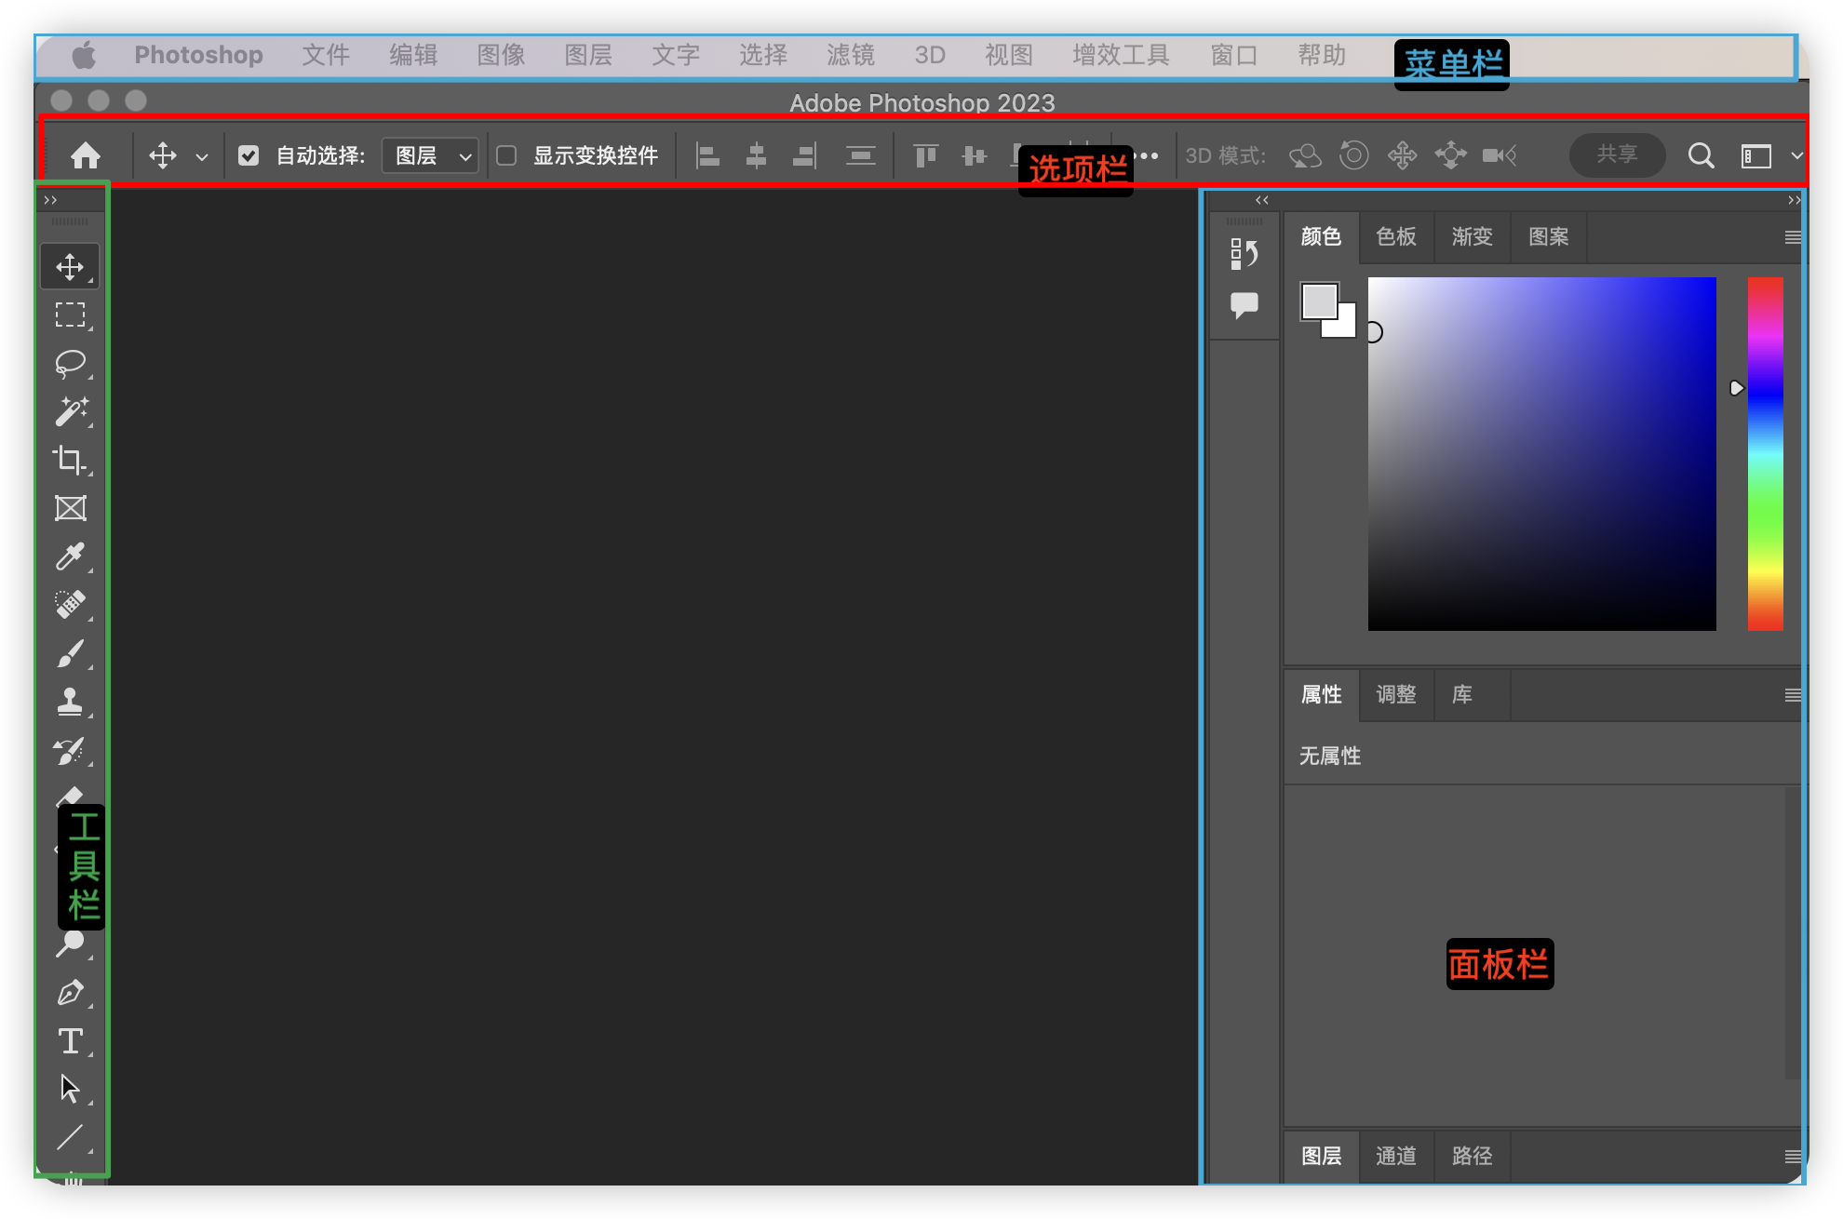
Task: Open the 帮助 menu
Action: tap(1322, 55)
